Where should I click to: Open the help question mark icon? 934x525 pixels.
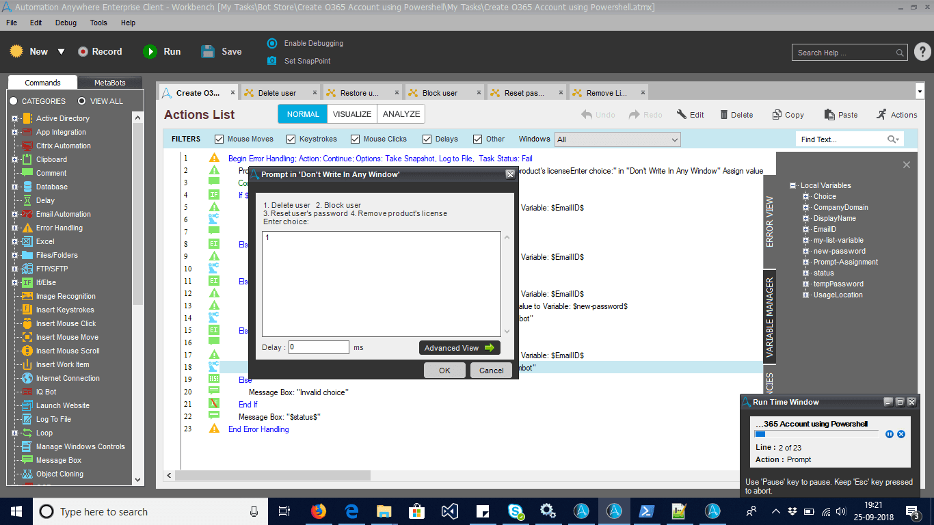coord(922,52)
